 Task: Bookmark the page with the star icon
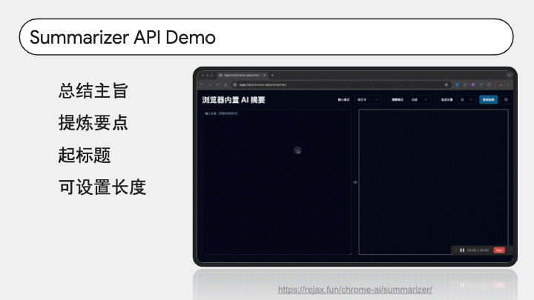click(x=446, y=84)
